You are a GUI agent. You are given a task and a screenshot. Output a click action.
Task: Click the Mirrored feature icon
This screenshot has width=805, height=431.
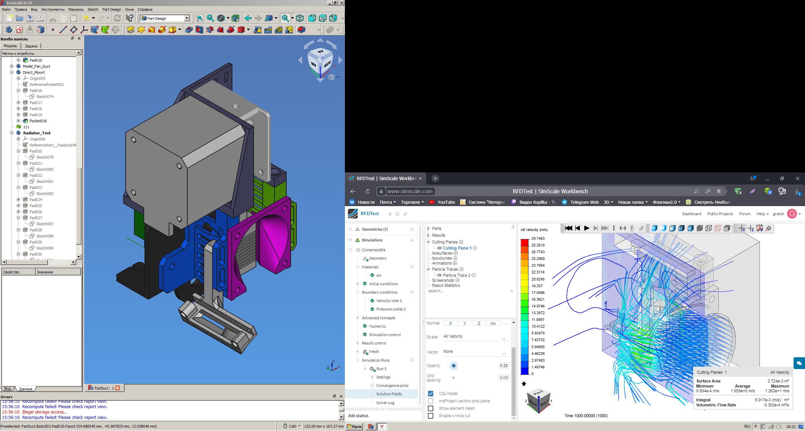coord(258,30)
